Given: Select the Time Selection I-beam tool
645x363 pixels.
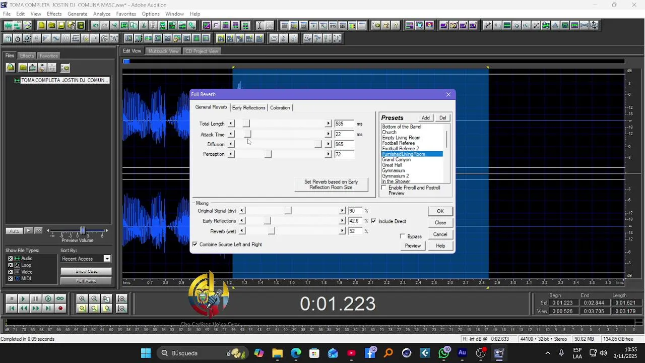Looking at the screenshot, I should (x=260, y=25).
